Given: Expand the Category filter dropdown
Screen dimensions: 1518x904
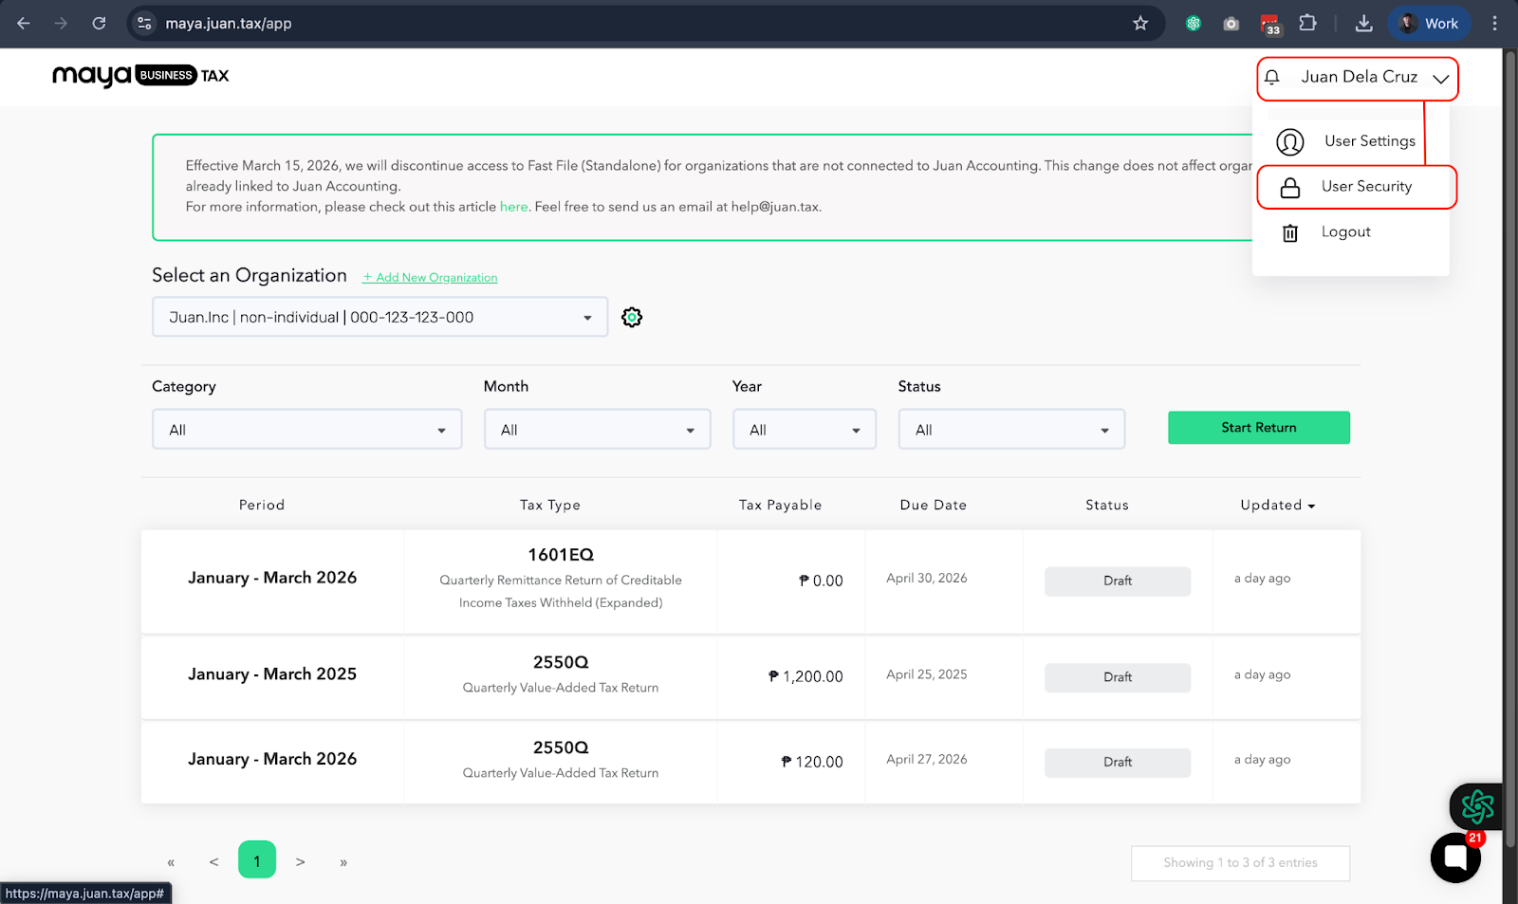Looking at the screenshot, I should pos(307,430).
